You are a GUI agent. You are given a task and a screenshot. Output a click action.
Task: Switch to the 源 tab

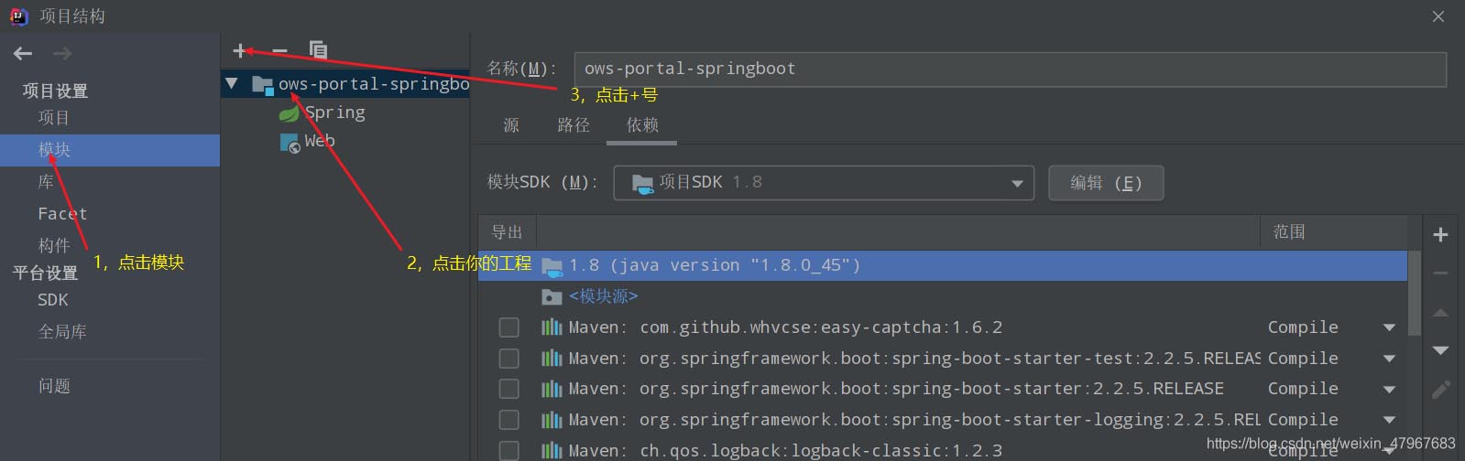point(511,125)
